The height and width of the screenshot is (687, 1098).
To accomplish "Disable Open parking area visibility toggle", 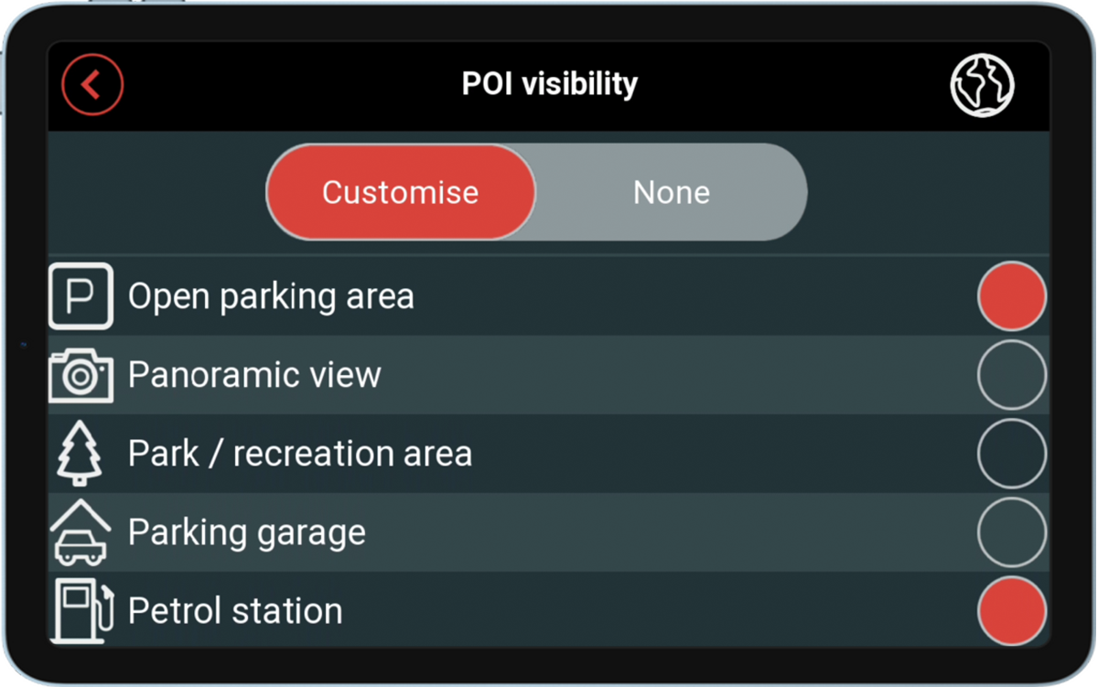I will 1011,296.
